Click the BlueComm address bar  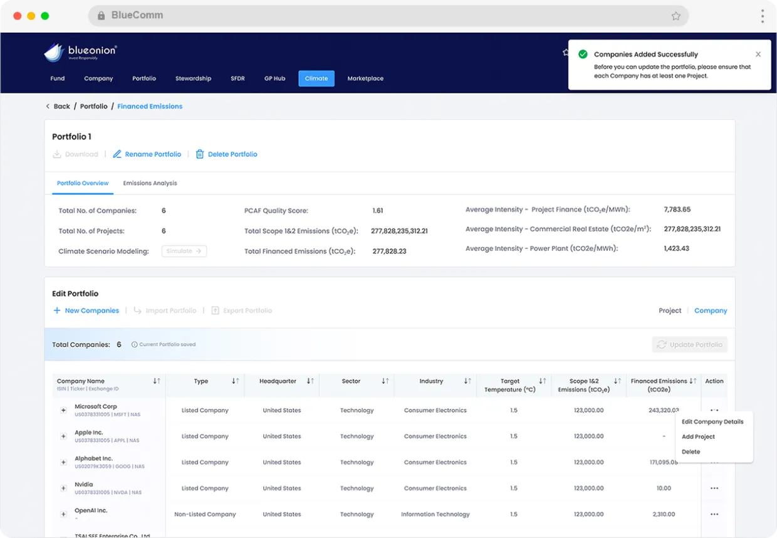(x=388, y=16)
